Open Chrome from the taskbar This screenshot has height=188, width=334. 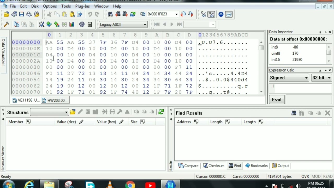pyautogui.click(x=130, y=185)
